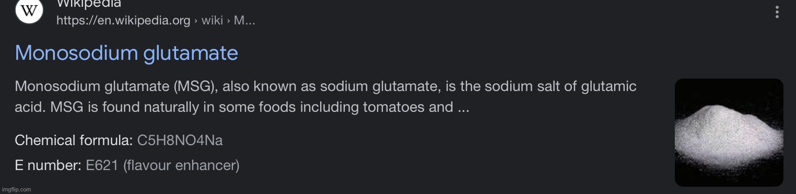Click the snippet line starting 'acid. MSG is found'

(x=242, y=108)
